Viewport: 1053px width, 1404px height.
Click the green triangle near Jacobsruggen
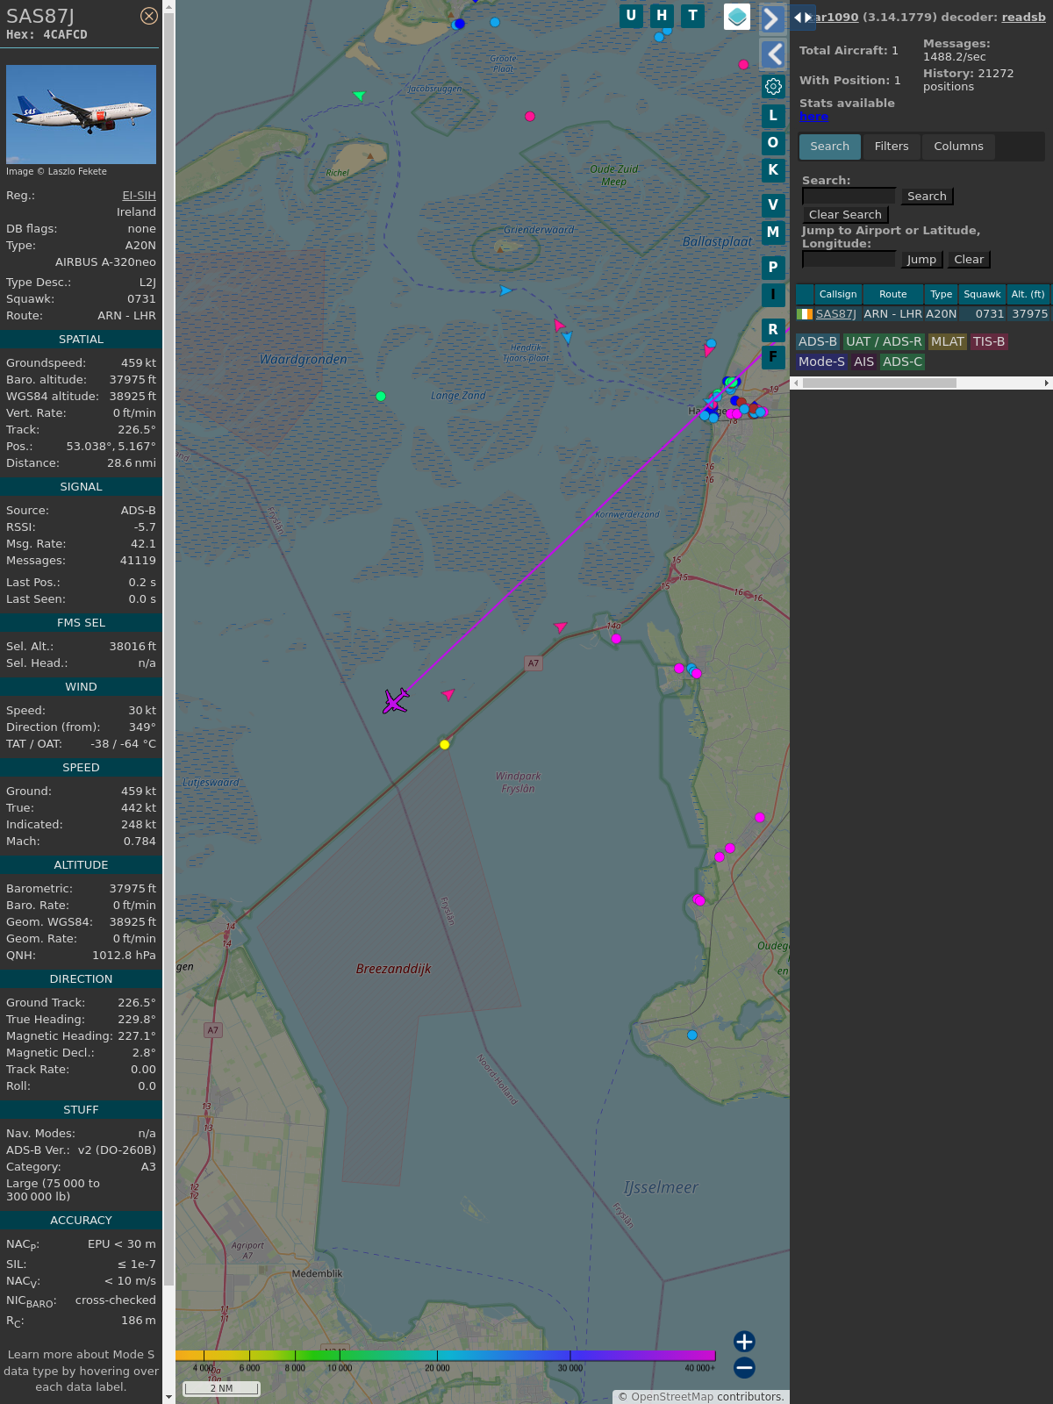[359, 95]
